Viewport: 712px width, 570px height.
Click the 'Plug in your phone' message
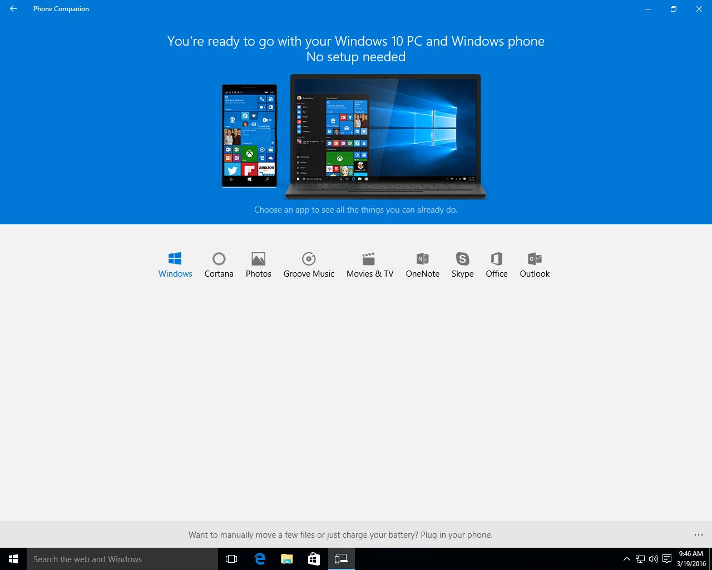tap(340, 535)
